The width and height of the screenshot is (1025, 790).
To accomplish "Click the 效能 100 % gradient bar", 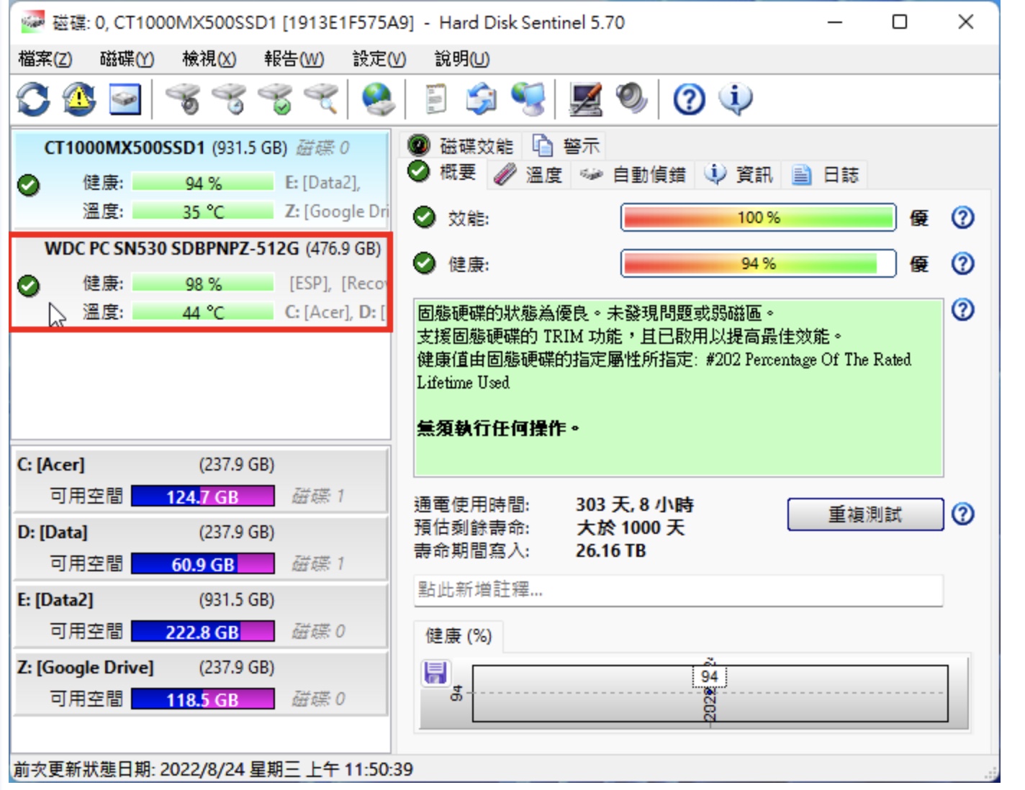I will coord(759,217).
